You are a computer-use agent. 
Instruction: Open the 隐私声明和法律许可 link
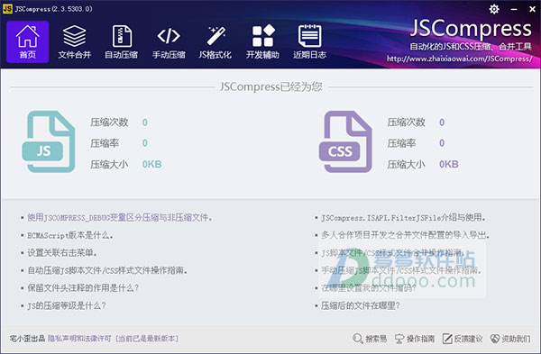tap(79, 339)
